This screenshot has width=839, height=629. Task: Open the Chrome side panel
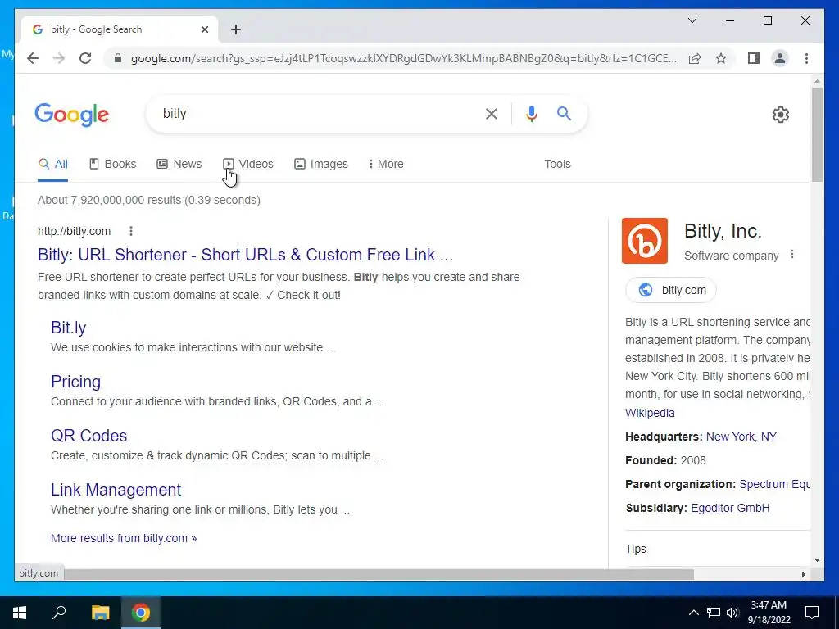754,58
